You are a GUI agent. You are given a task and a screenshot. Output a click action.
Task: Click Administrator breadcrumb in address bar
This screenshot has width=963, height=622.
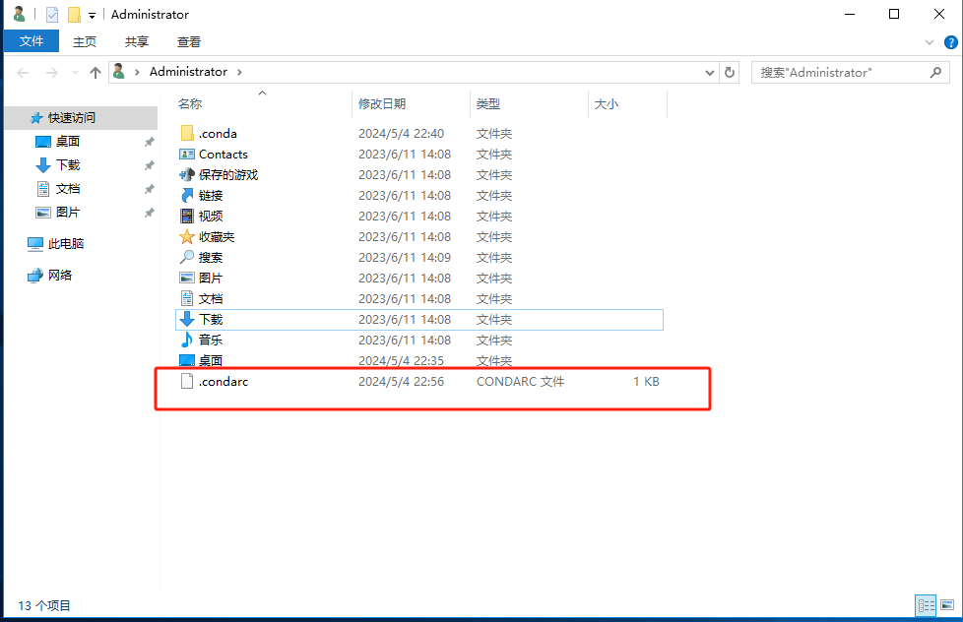click(188, 72)
